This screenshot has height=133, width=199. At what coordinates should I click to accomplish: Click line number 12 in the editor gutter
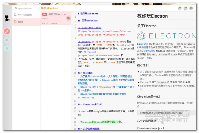75,87
